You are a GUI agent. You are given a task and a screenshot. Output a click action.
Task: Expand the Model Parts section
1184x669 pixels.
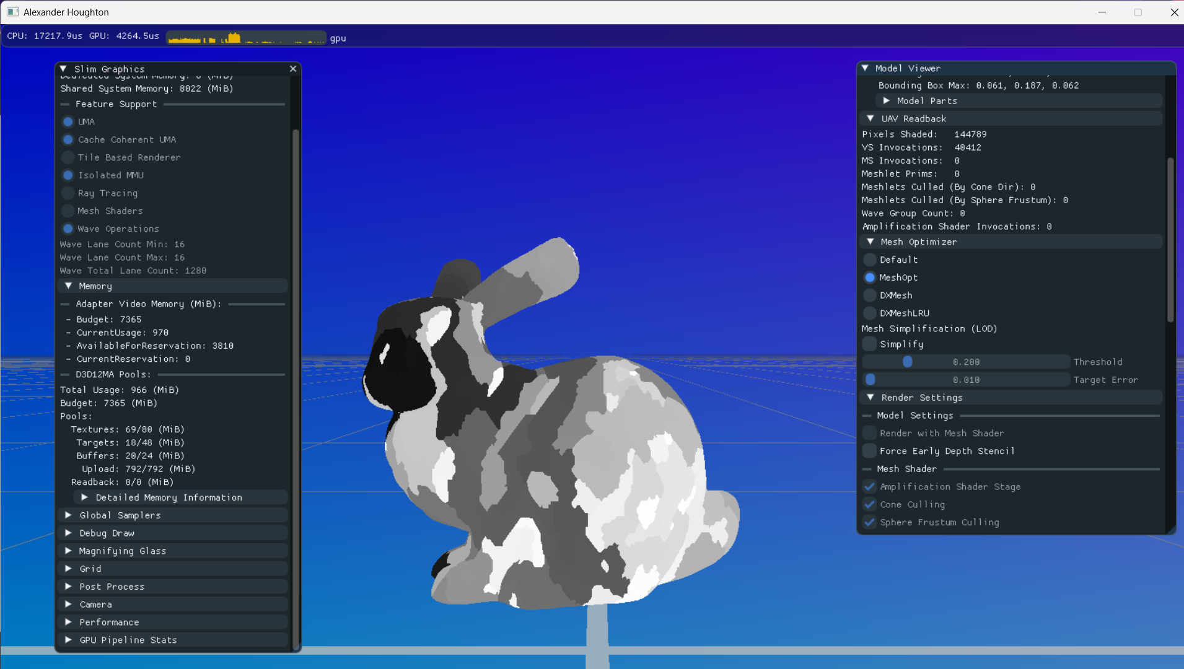(887, 101)
